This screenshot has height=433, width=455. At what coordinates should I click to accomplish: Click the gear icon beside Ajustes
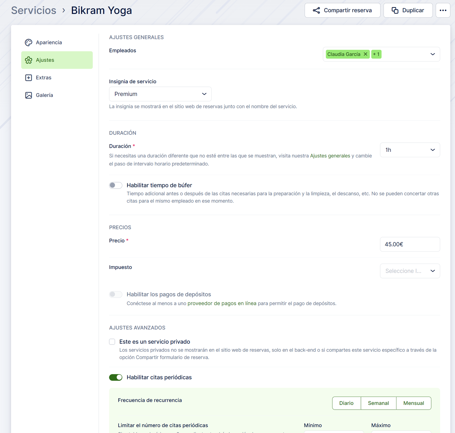click(28, 60)
